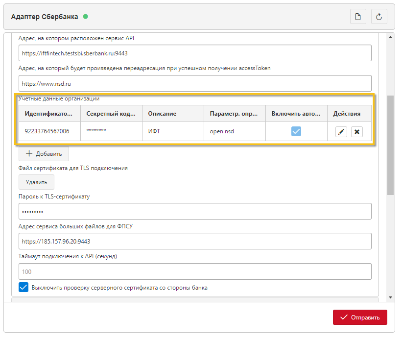The width and height of the screenshot is (402, 343).
Task: Click the green status indicator by Адаптер Сбербанка
Action: click(x=86, y=17)
